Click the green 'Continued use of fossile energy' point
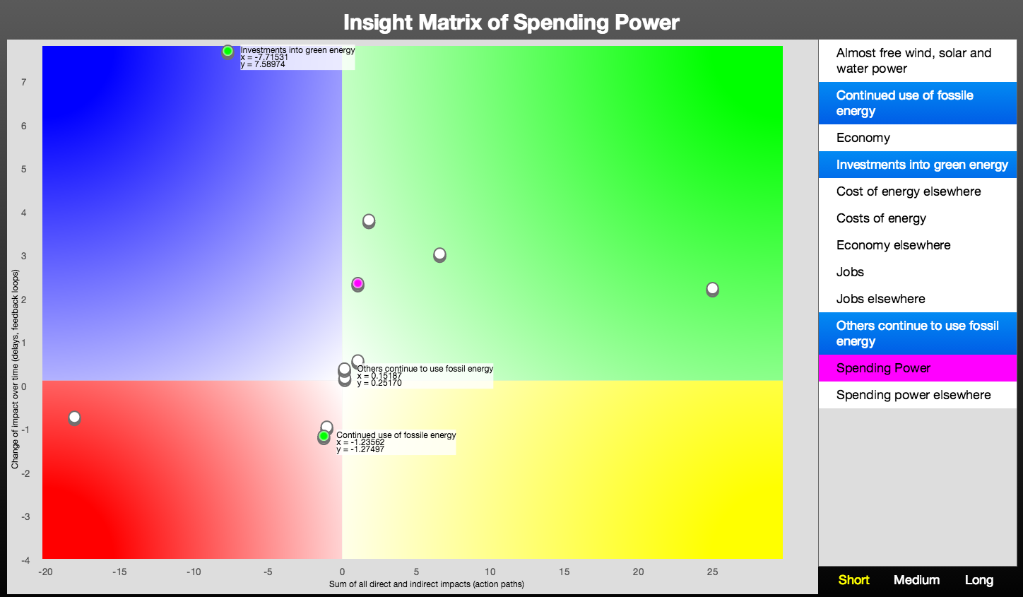 324,436
